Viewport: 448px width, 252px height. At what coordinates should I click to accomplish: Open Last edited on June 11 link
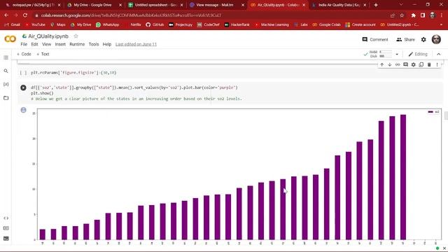(136, 44)
